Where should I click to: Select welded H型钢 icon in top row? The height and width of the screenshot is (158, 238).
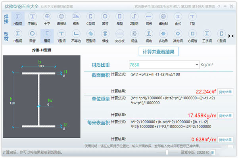(18, 19)
